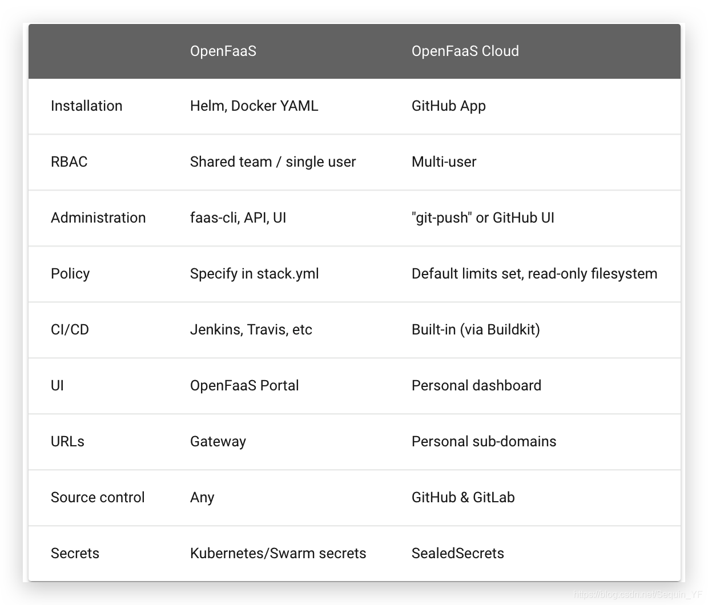Click the 'Multi-user' cell
This screenshot has width=708, height=605.
(444, 162)
